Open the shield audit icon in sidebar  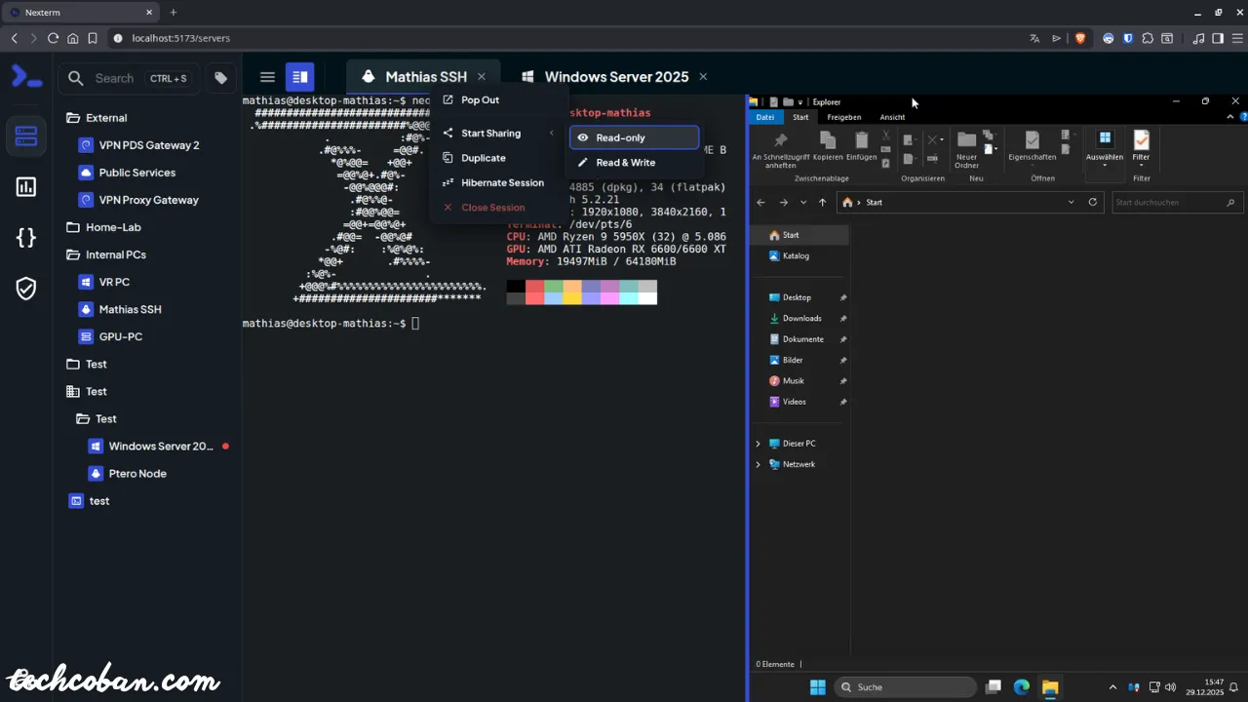pyautogui.click(x=26, y=288)
